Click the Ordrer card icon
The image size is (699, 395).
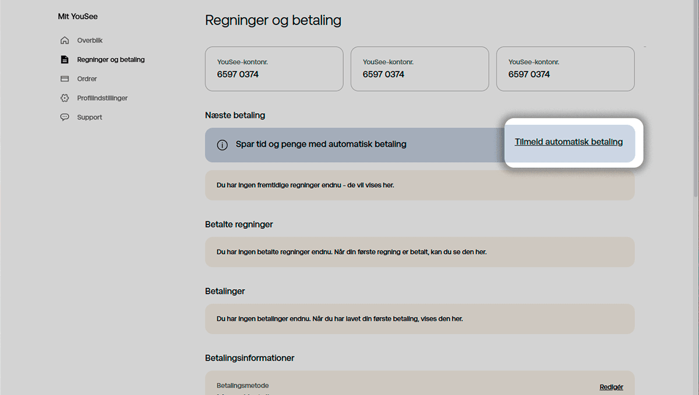click(65, 78)
